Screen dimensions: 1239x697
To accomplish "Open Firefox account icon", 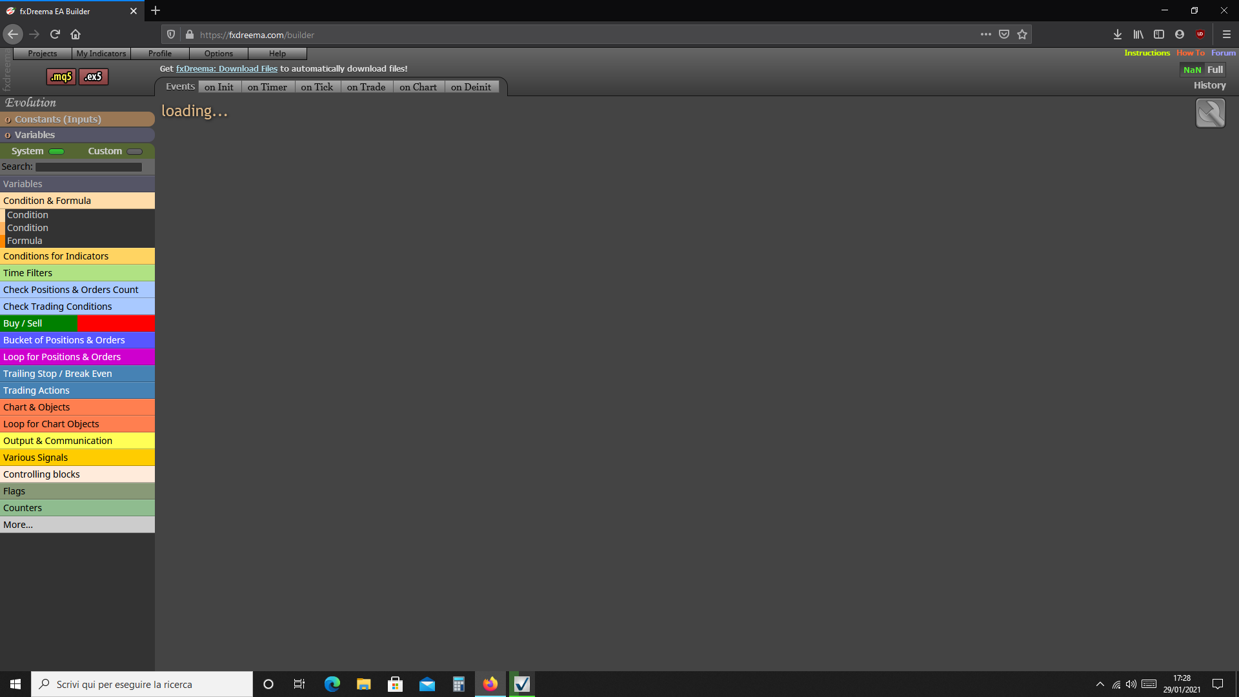I will point(1180,35).
